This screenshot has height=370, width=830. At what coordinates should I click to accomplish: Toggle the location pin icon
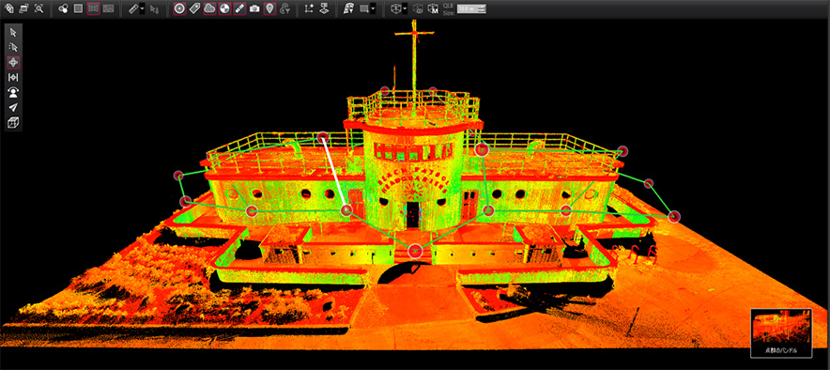[270, 8]
